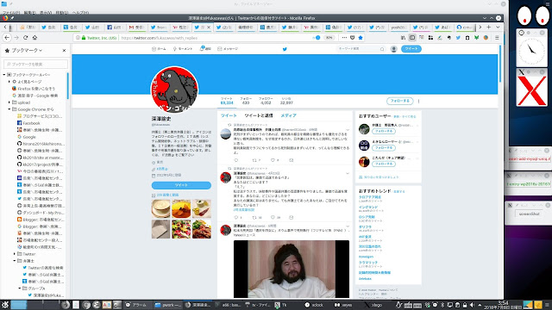The width and height of the screenshot is (552, 310).
Task: Open the page actions three-dots menu
Action: 344,38
